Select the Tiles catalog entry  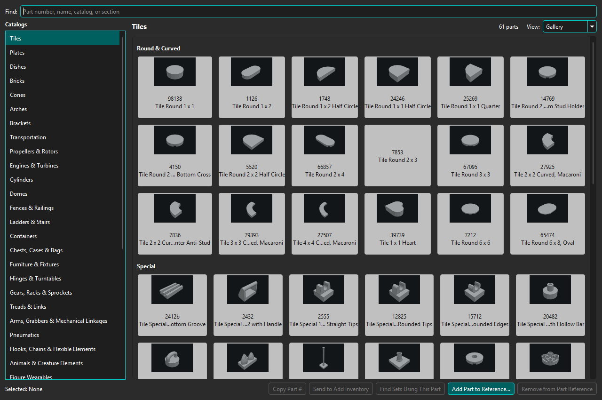click(63, 39)
